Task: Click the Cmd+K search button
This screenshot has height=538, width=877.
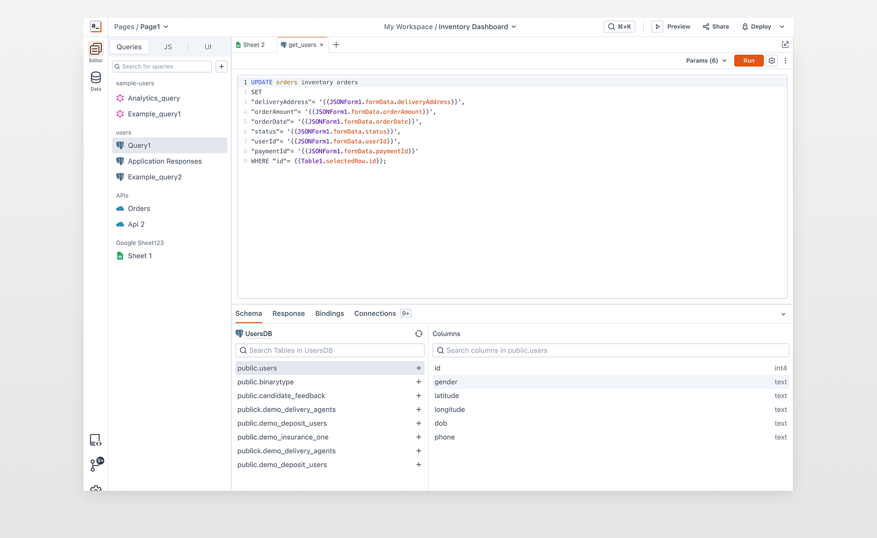Action: click(x=619, y=27)
